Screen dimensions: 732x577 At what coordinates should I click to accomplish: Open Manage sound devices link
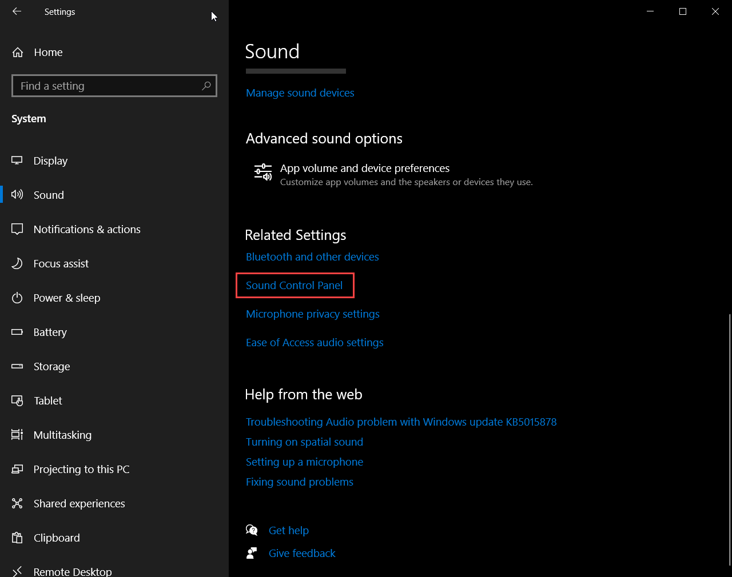coord(300,93)
